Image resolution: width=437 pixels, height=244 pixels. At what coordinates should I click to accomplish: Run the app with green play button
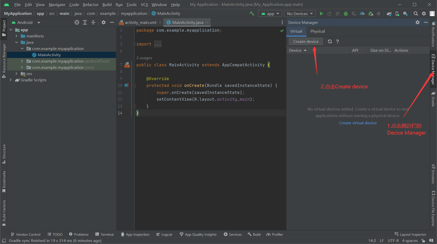point(321,14)
